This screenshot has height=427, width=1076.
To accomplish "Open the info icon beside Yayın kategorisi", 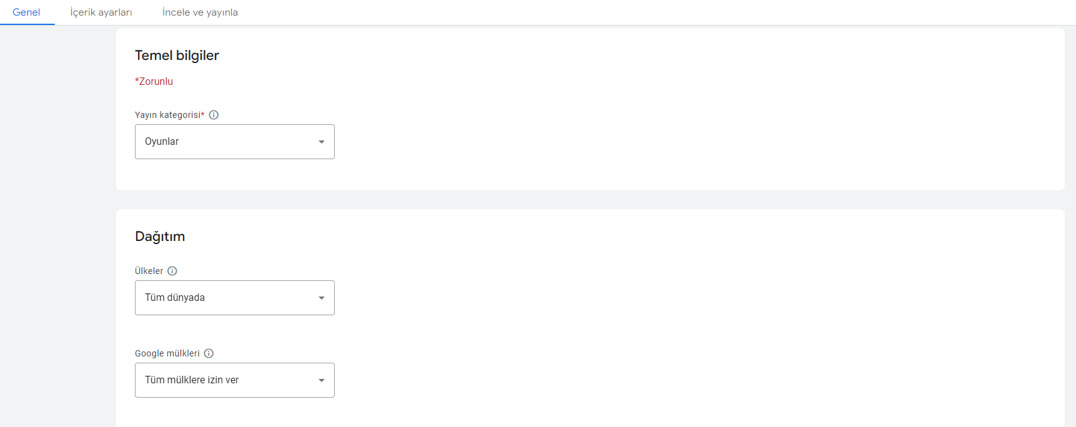I will coord(214,115).
